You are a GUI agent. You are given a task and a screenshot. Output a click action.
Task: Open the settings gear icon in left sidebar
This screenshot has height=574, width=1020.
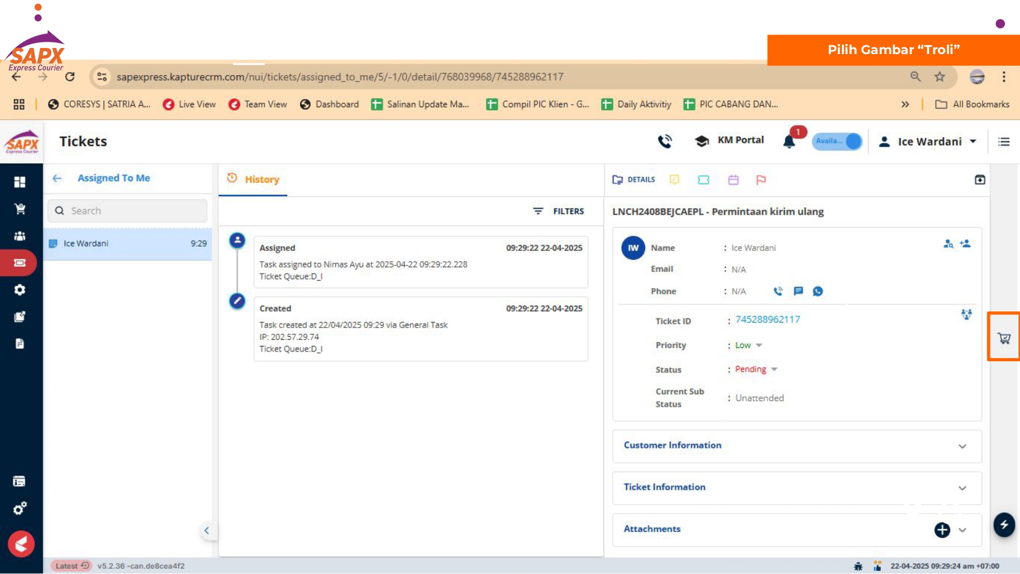click(x=19, y=290)
